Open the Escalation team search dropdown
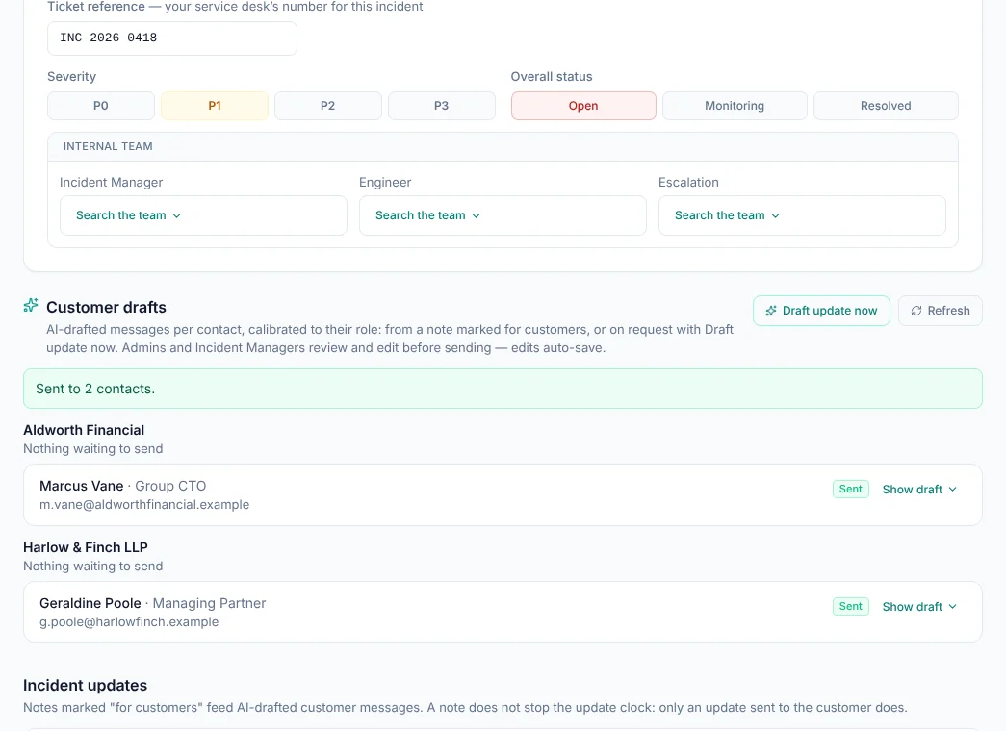This screenshot has width=1006, height=731. coord(802,215)
